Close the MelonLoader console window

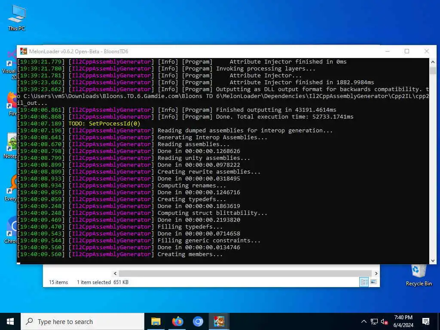pyautogui.click(x=427, y=51)
